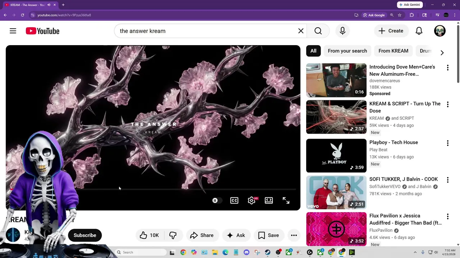Open the 'SOFI TUKKER, J Balvin - COOK' title
Viewport: 460px width, 258px height.
tap(404, 179)
